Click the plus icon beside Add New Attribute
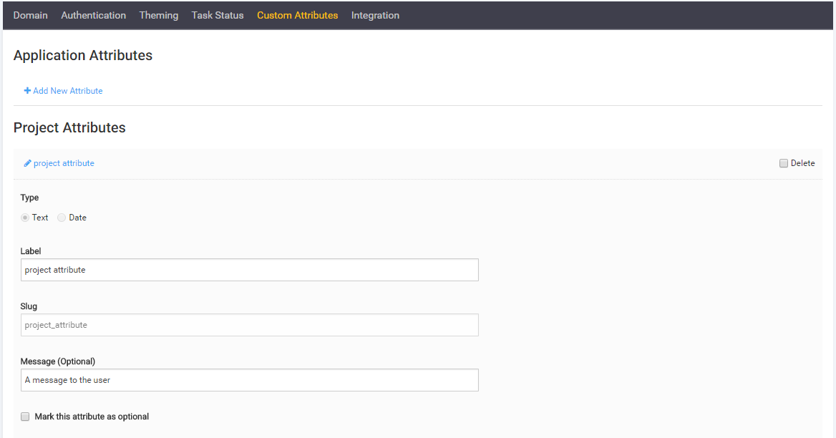 point(27,91)
